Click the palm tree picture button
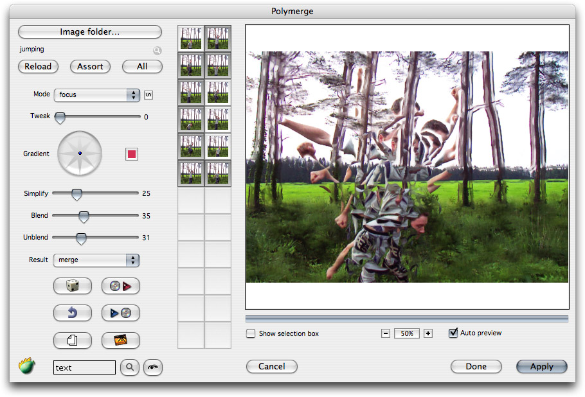This screenshot has width=585, height=397. click(x=120, y=340)
